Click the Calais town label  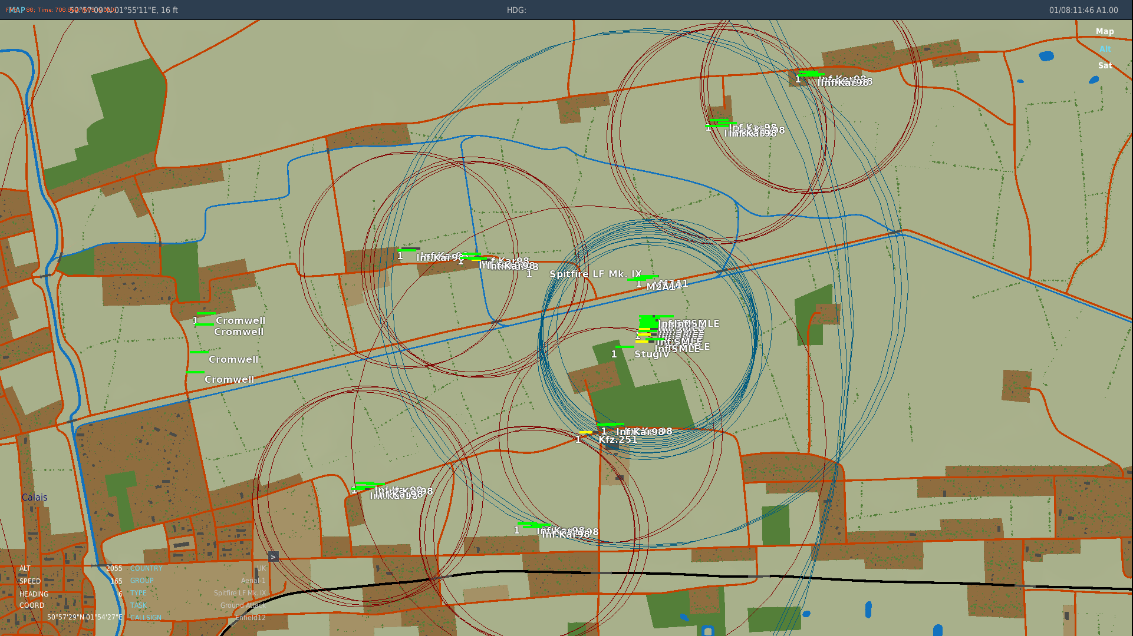(x=34, y=497)
